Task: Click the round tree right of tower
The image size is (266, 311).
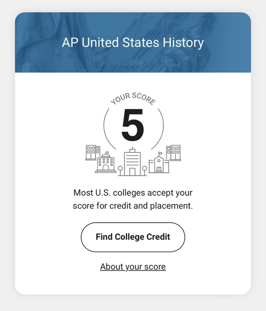Action: coord(145,171)
